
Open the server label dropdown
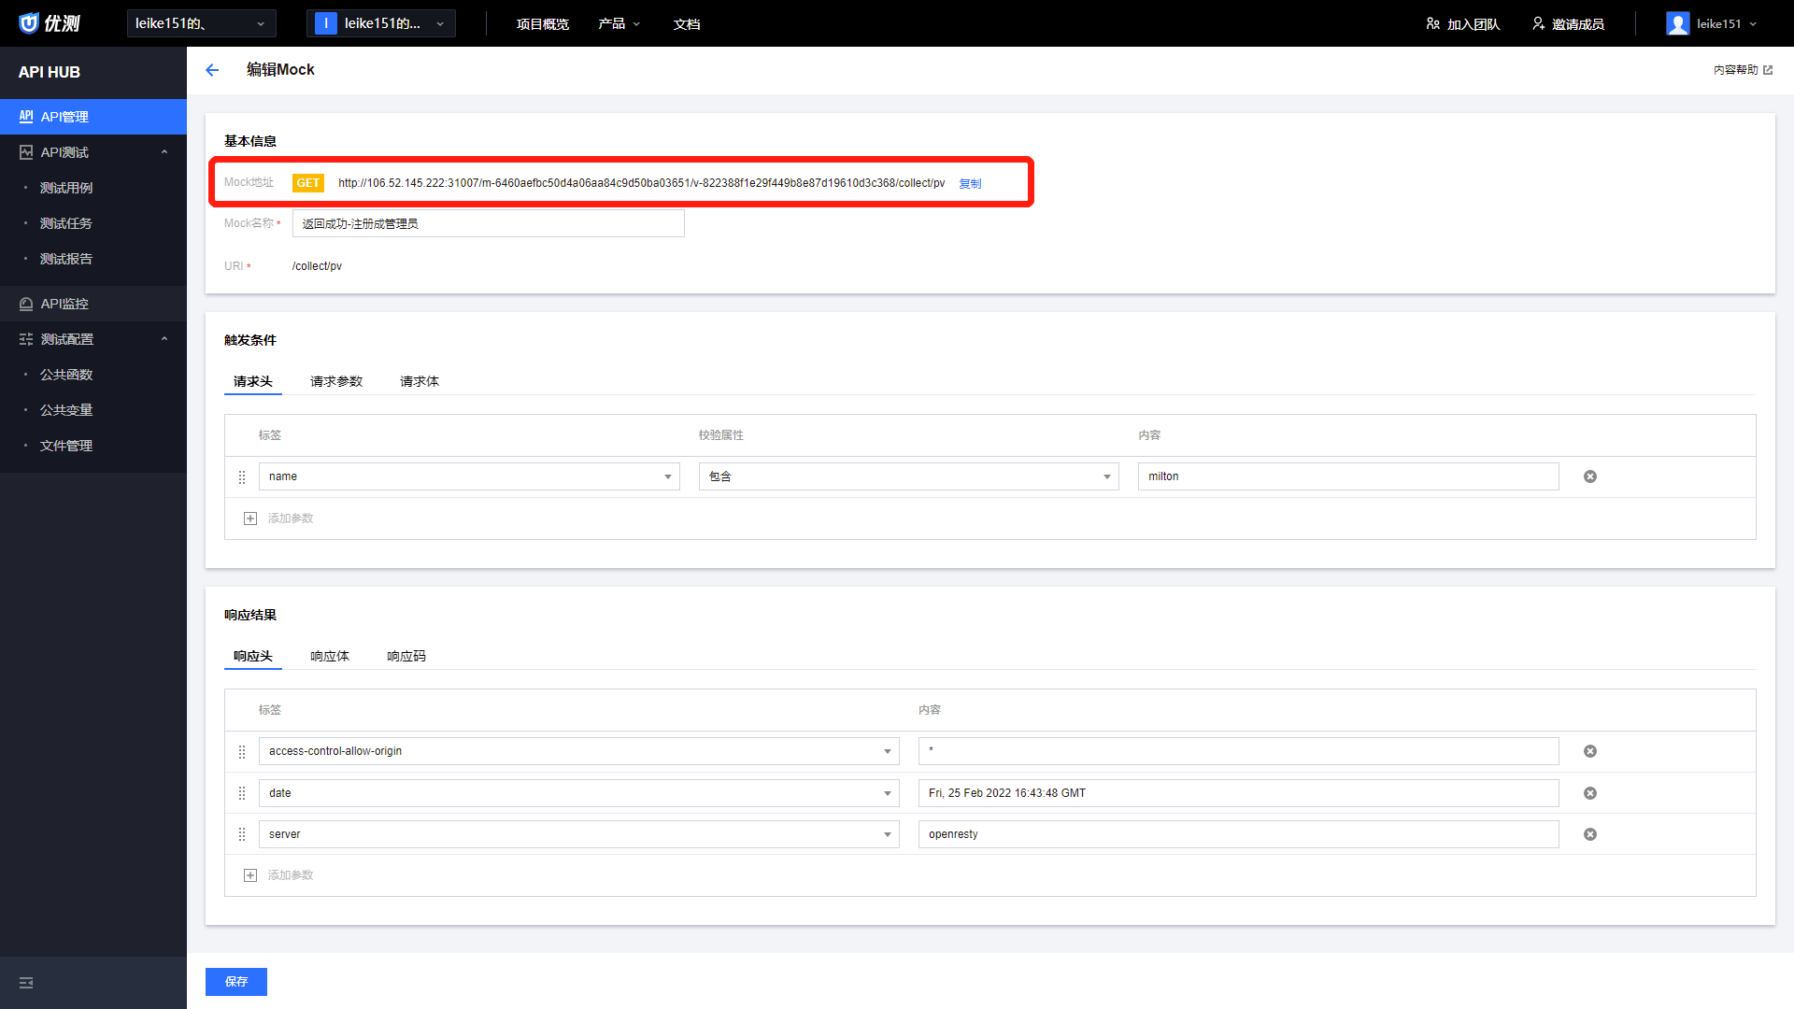(x=579, y=834)
